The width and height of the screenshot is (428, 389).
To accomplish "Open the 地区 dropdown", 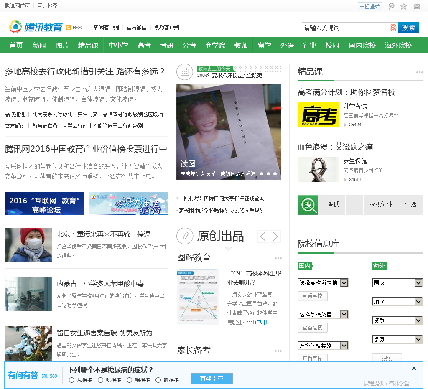I will coord(397,302).
